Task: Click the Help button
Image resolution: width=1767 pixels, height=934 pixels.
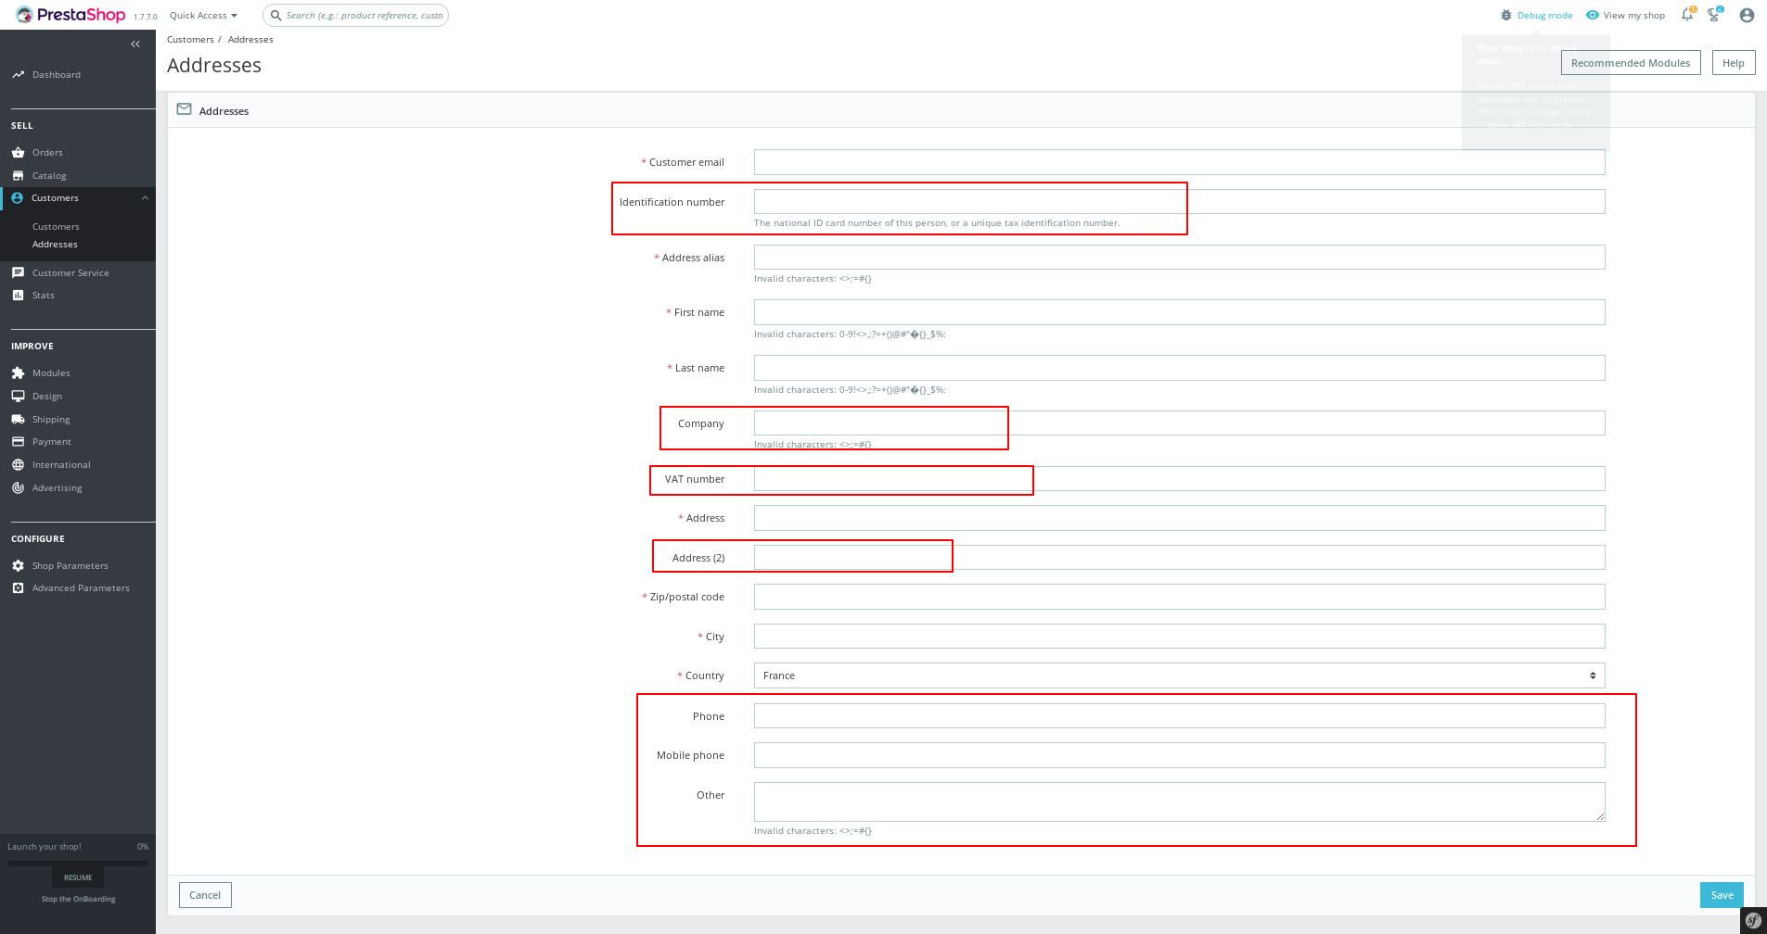Action: (x=1734, y=63)
